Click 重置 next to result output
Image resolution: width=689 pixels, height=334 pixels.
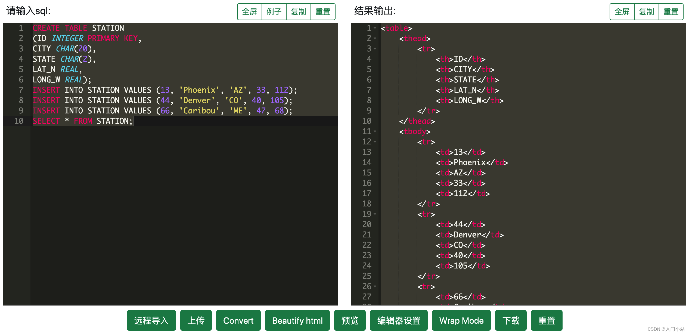pyautogui.click(x=671, y=12)
